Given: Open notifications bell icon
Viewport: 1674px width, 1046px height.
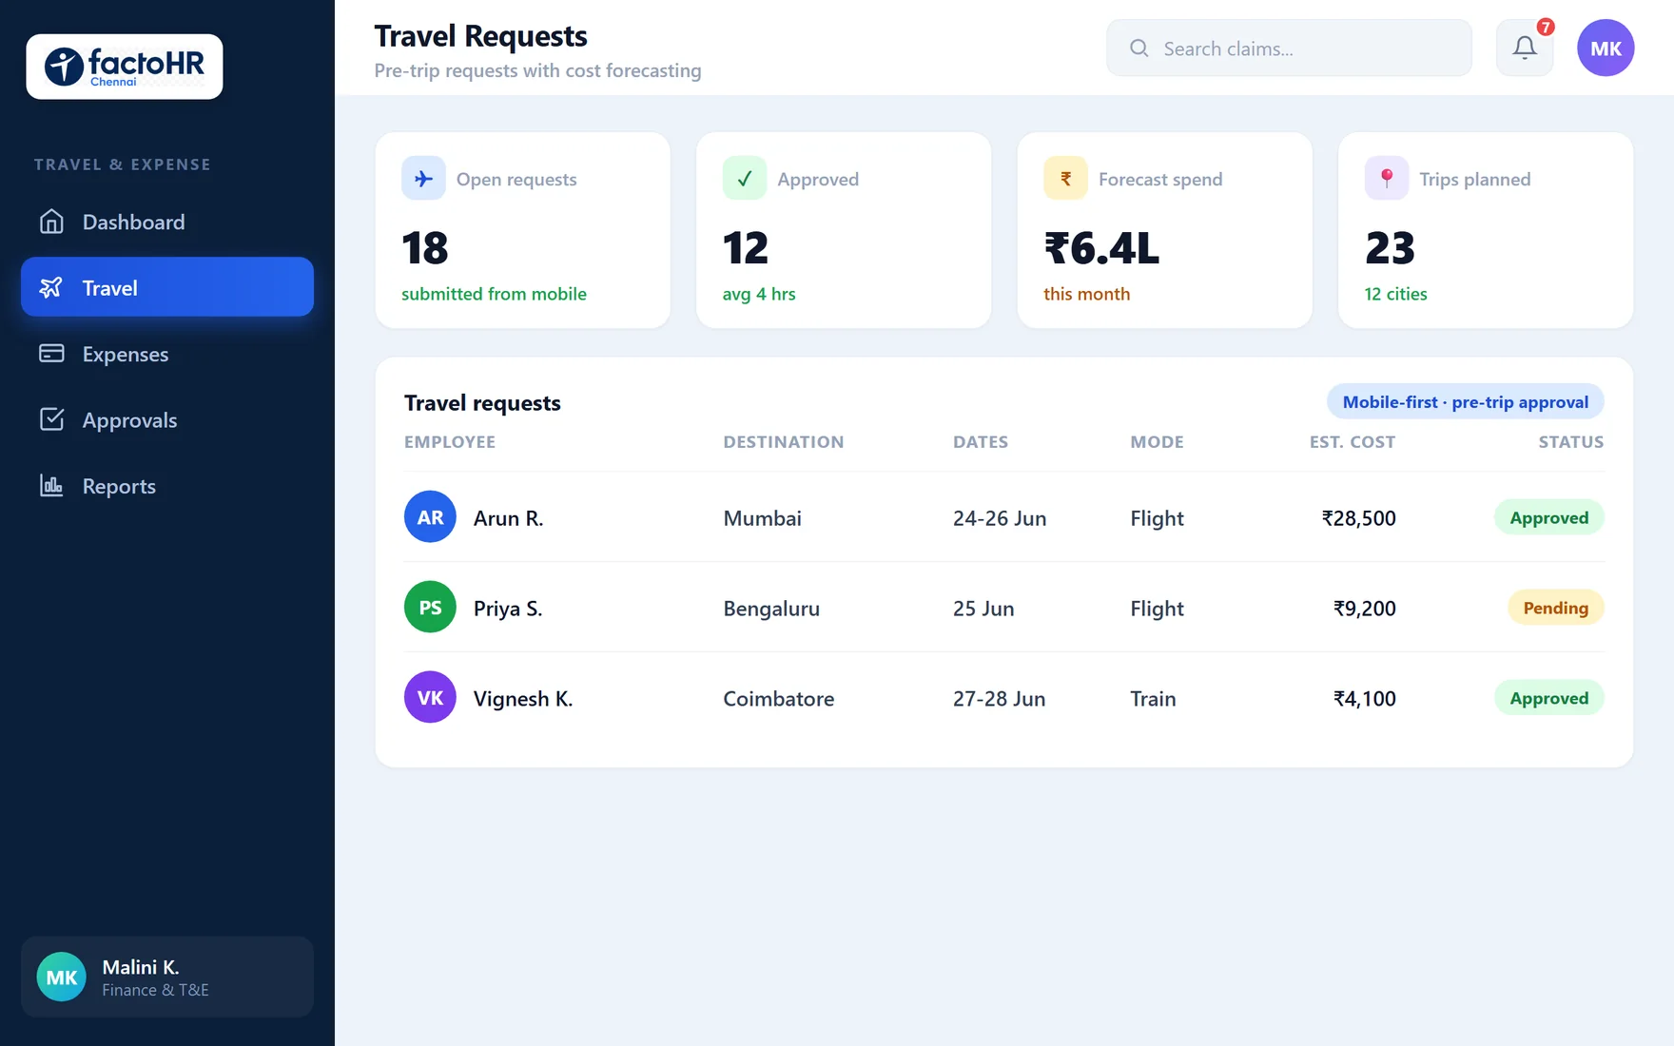Looking at the screenshot, I should pos(1525,48).
